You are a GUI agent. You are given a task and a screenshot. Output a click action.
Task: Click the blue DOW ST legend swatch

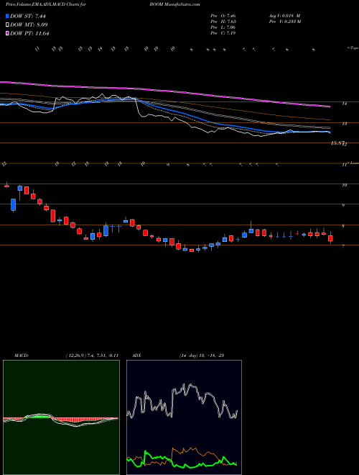click(x=7, y=16)
